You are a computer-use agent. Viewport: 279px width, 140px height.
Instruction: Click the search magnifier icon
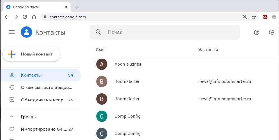click(98, 32)
